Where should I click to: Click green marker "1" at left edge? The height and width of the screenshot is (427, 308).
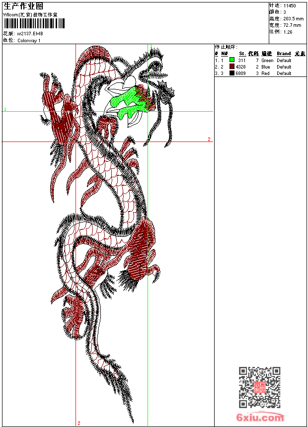[x=5, y=109]
